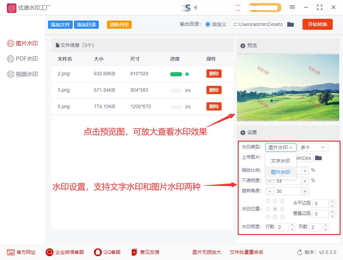The height and width of the screenshot is (260, 343).
Task: Select 文字水印 from the dropdown list
Action: pos(281,160)
